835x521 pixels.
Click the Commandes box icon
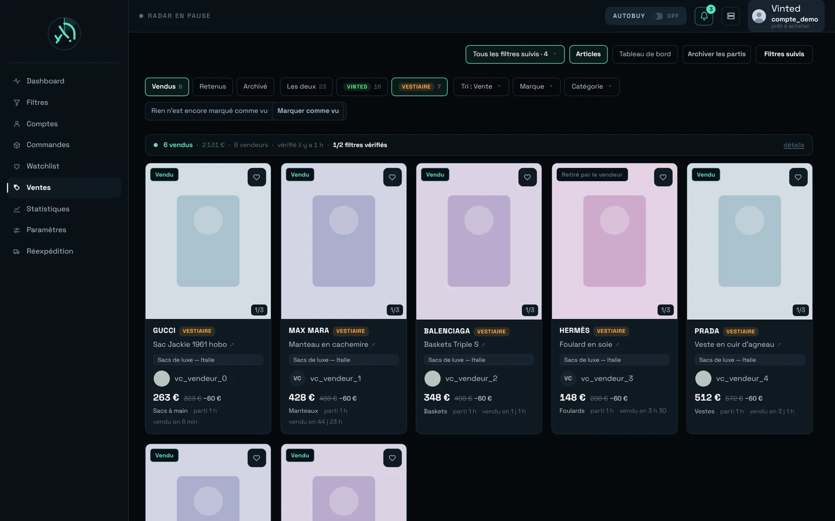17,145
